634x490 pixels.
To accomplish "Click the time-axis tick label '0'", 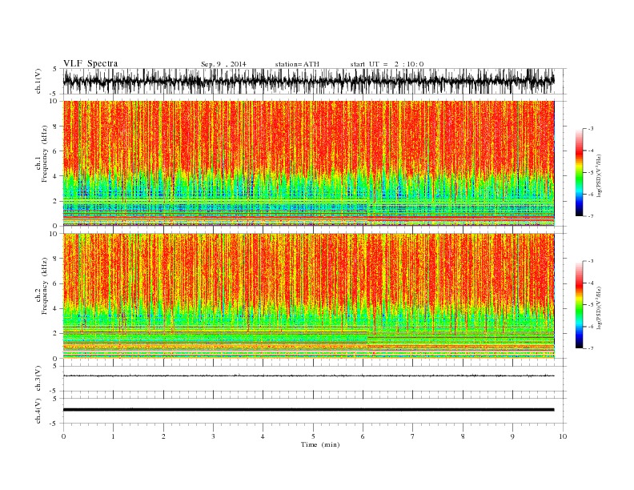I will coord(63,436).
